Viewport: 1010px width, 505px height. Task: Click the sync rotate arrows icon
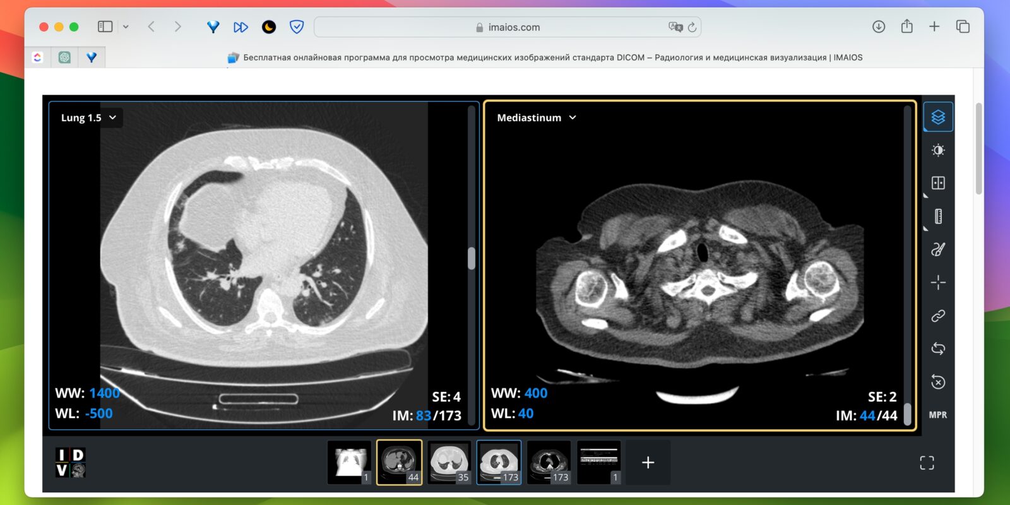pyautogui.click(x=938, y=348)
